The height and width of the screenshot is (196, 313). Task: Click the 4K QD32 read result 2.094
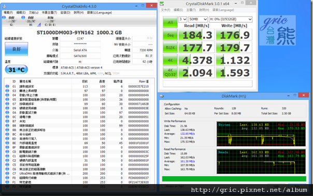pos(196,73)
